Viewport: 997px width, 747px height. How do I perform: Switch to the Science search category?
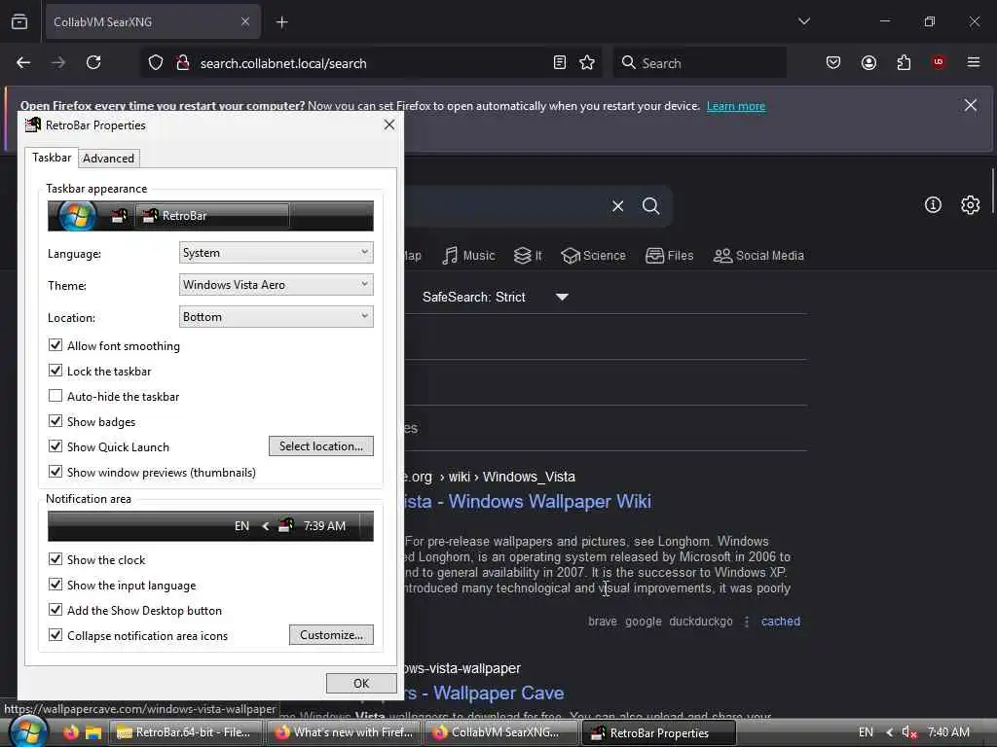click(x=593, y=256)
